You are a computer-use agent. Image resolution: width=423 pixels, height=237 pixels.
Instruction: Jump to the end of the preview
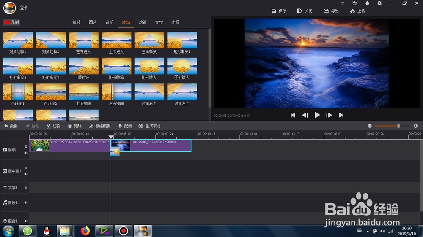341,115
